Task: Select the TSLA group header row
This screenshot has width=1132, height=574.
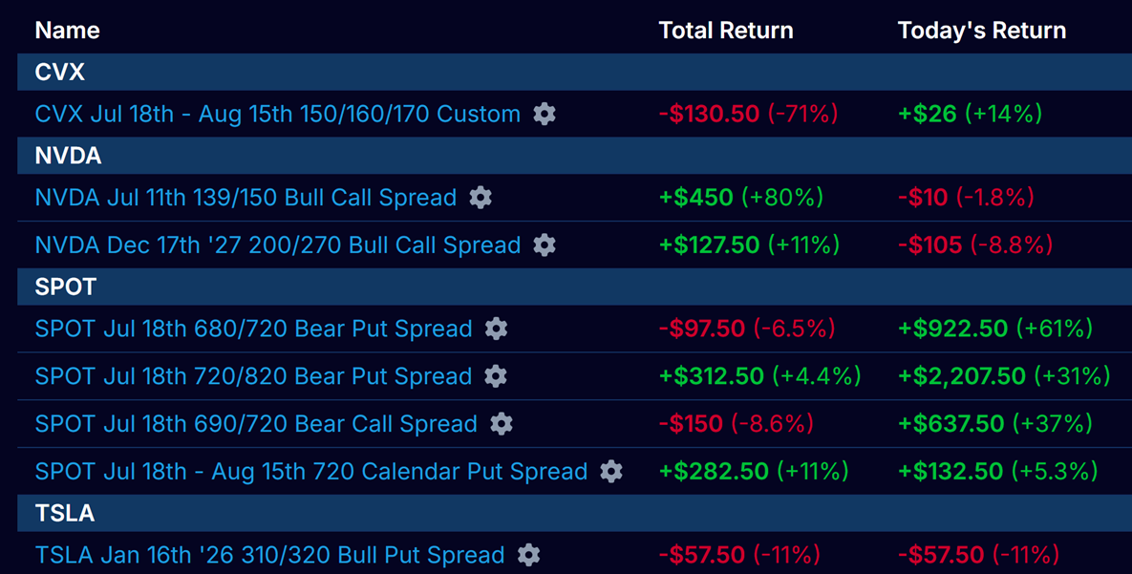Action: (x=575, y=513)
